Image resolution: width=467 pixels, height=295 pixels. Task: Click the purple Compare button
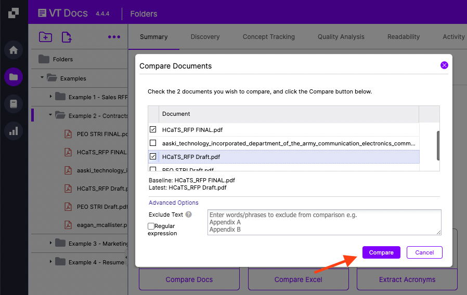381,252
